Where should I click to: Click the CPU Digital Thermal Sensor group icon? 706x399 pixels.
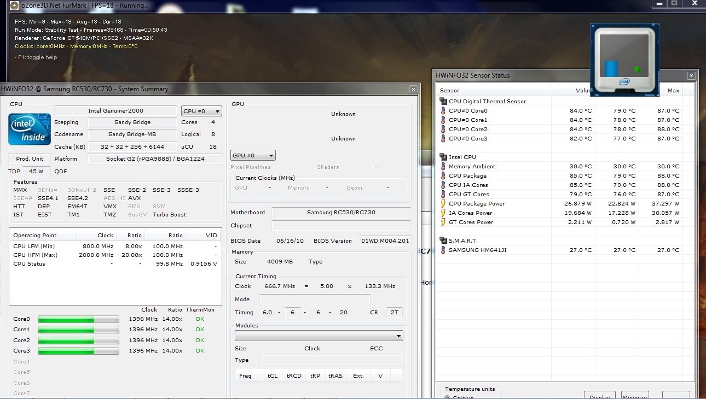pyautogui.click(x=443, y=101)
